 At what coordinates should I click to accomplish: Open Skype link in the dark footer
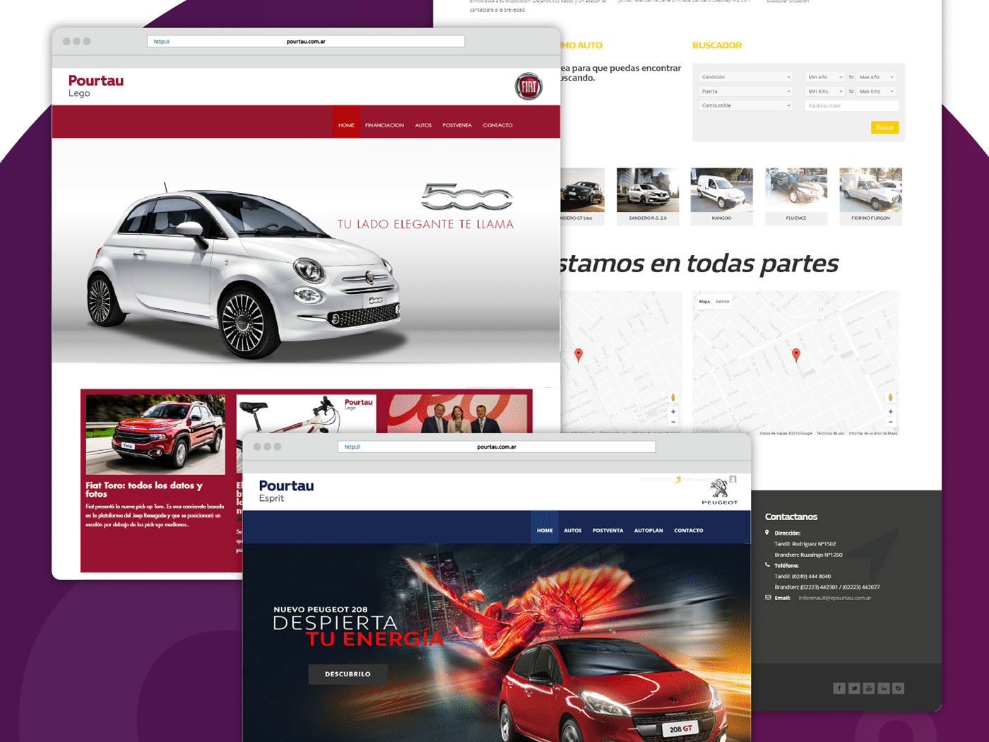(x=899, y=688)
